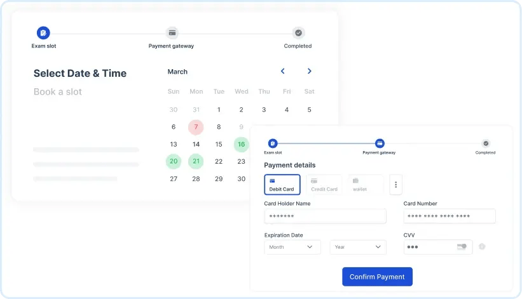
Task: Click the CVV card hint icon
Action: pyautogui.click(x=462, y=246)
